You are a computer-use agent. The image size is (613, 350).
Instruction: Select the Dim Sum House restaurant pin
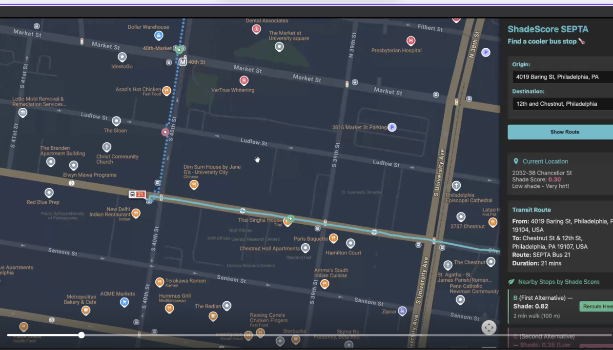pos(194,185)
